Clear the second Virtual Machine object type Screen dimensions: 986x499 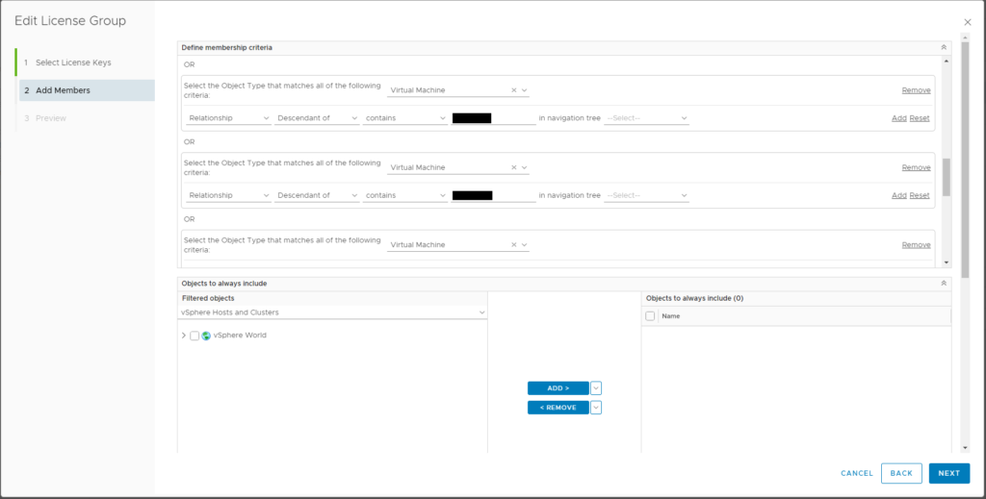(x=513, y=167)
